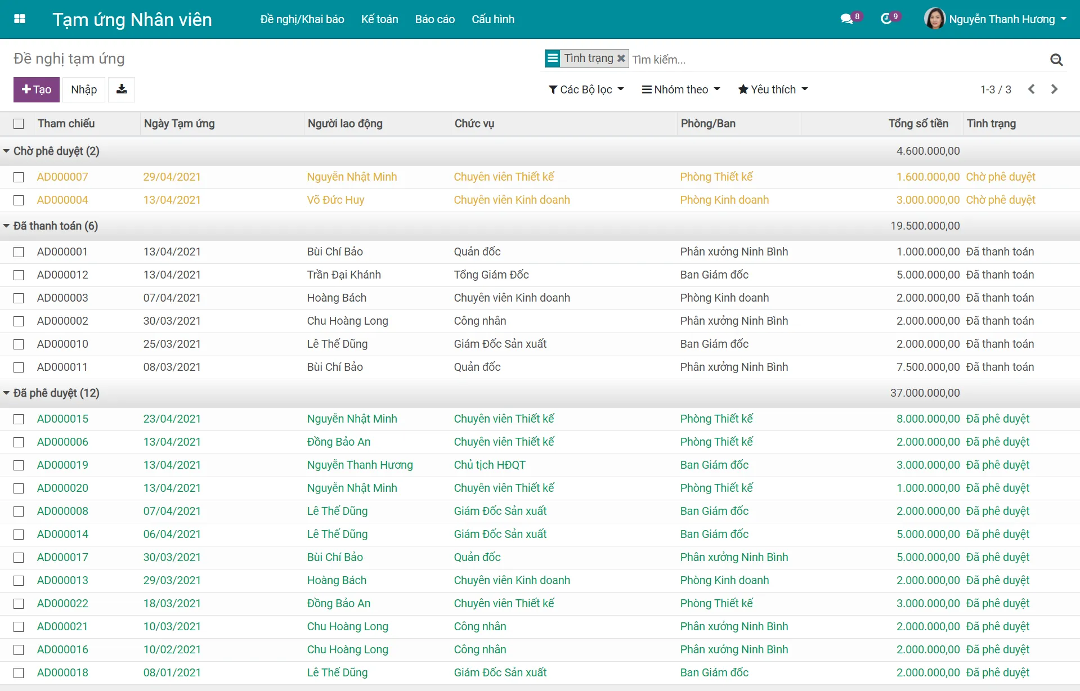Open record AD000010 of Lê Thế Dũng
Screen dimensions: 1080x691
(62, 344)
